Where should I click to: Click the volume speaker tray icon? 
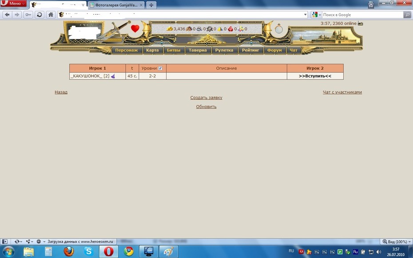[379, 252]
